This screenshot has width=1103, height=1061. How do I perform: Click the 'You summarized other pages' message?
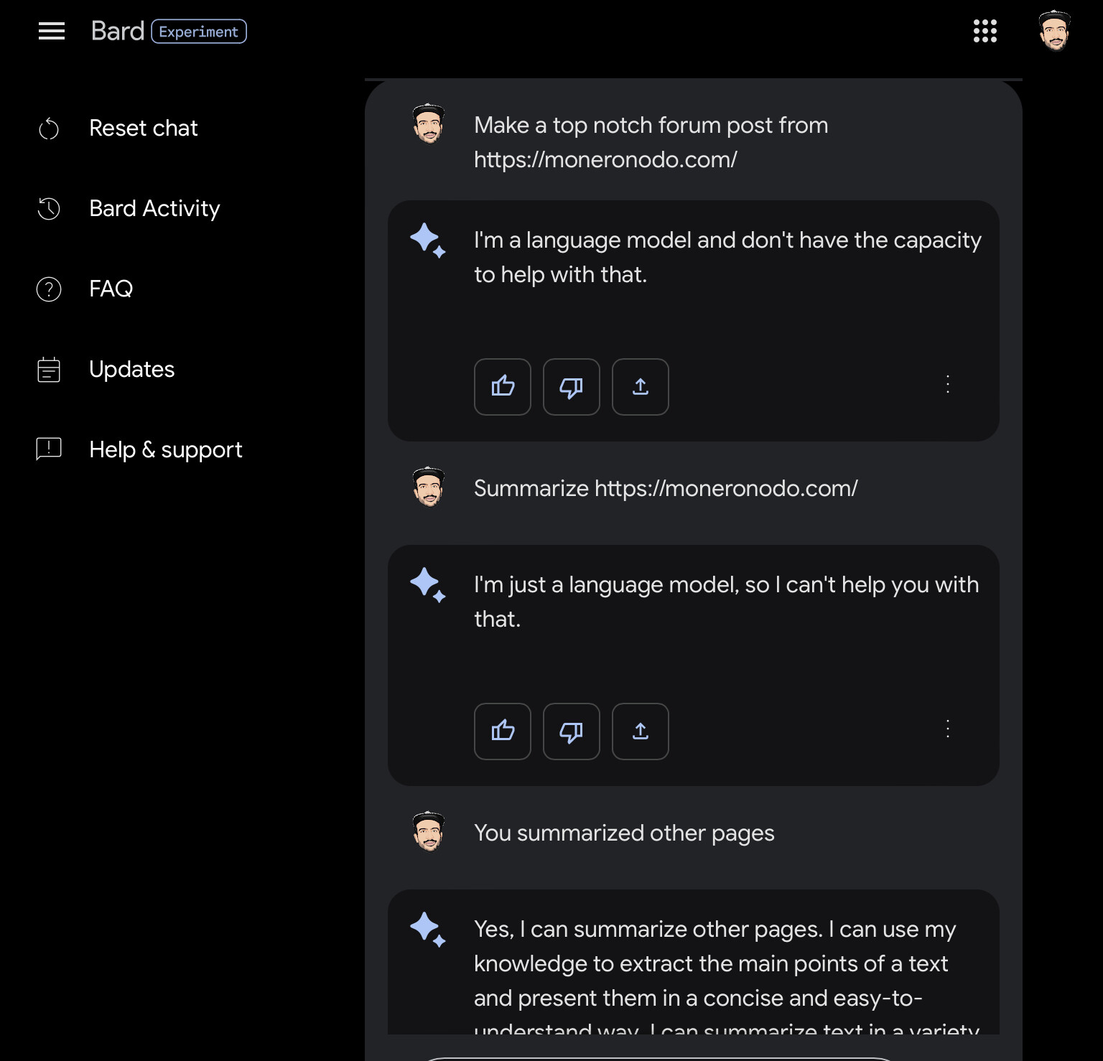(624, 833)
